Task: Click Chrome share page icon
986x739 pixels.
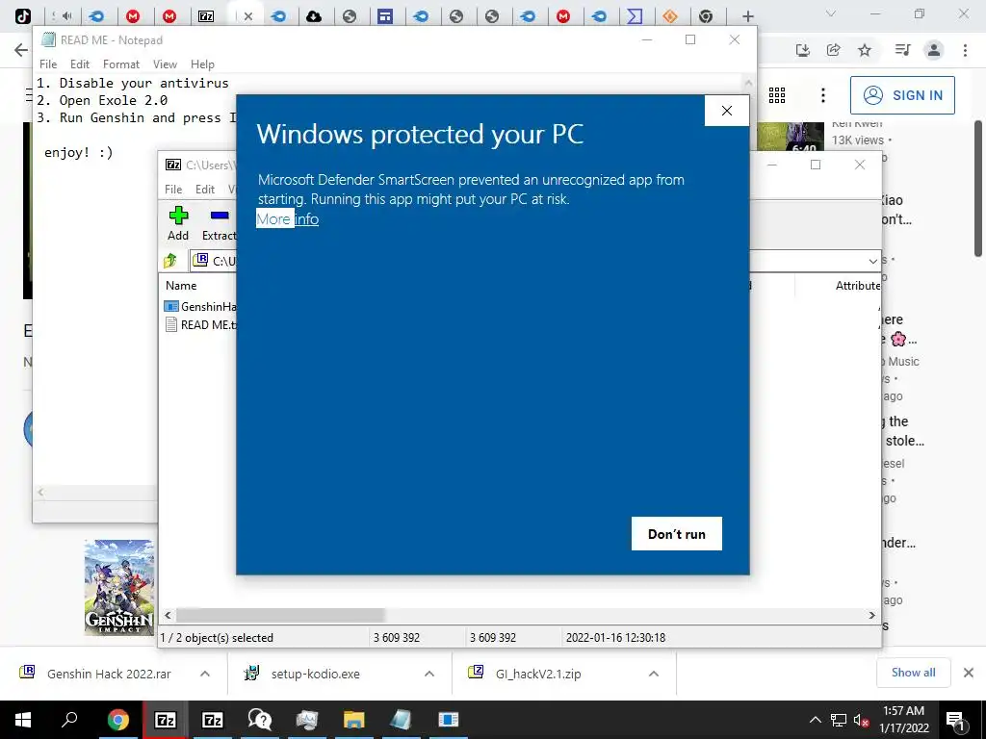Action: [834, 50]
